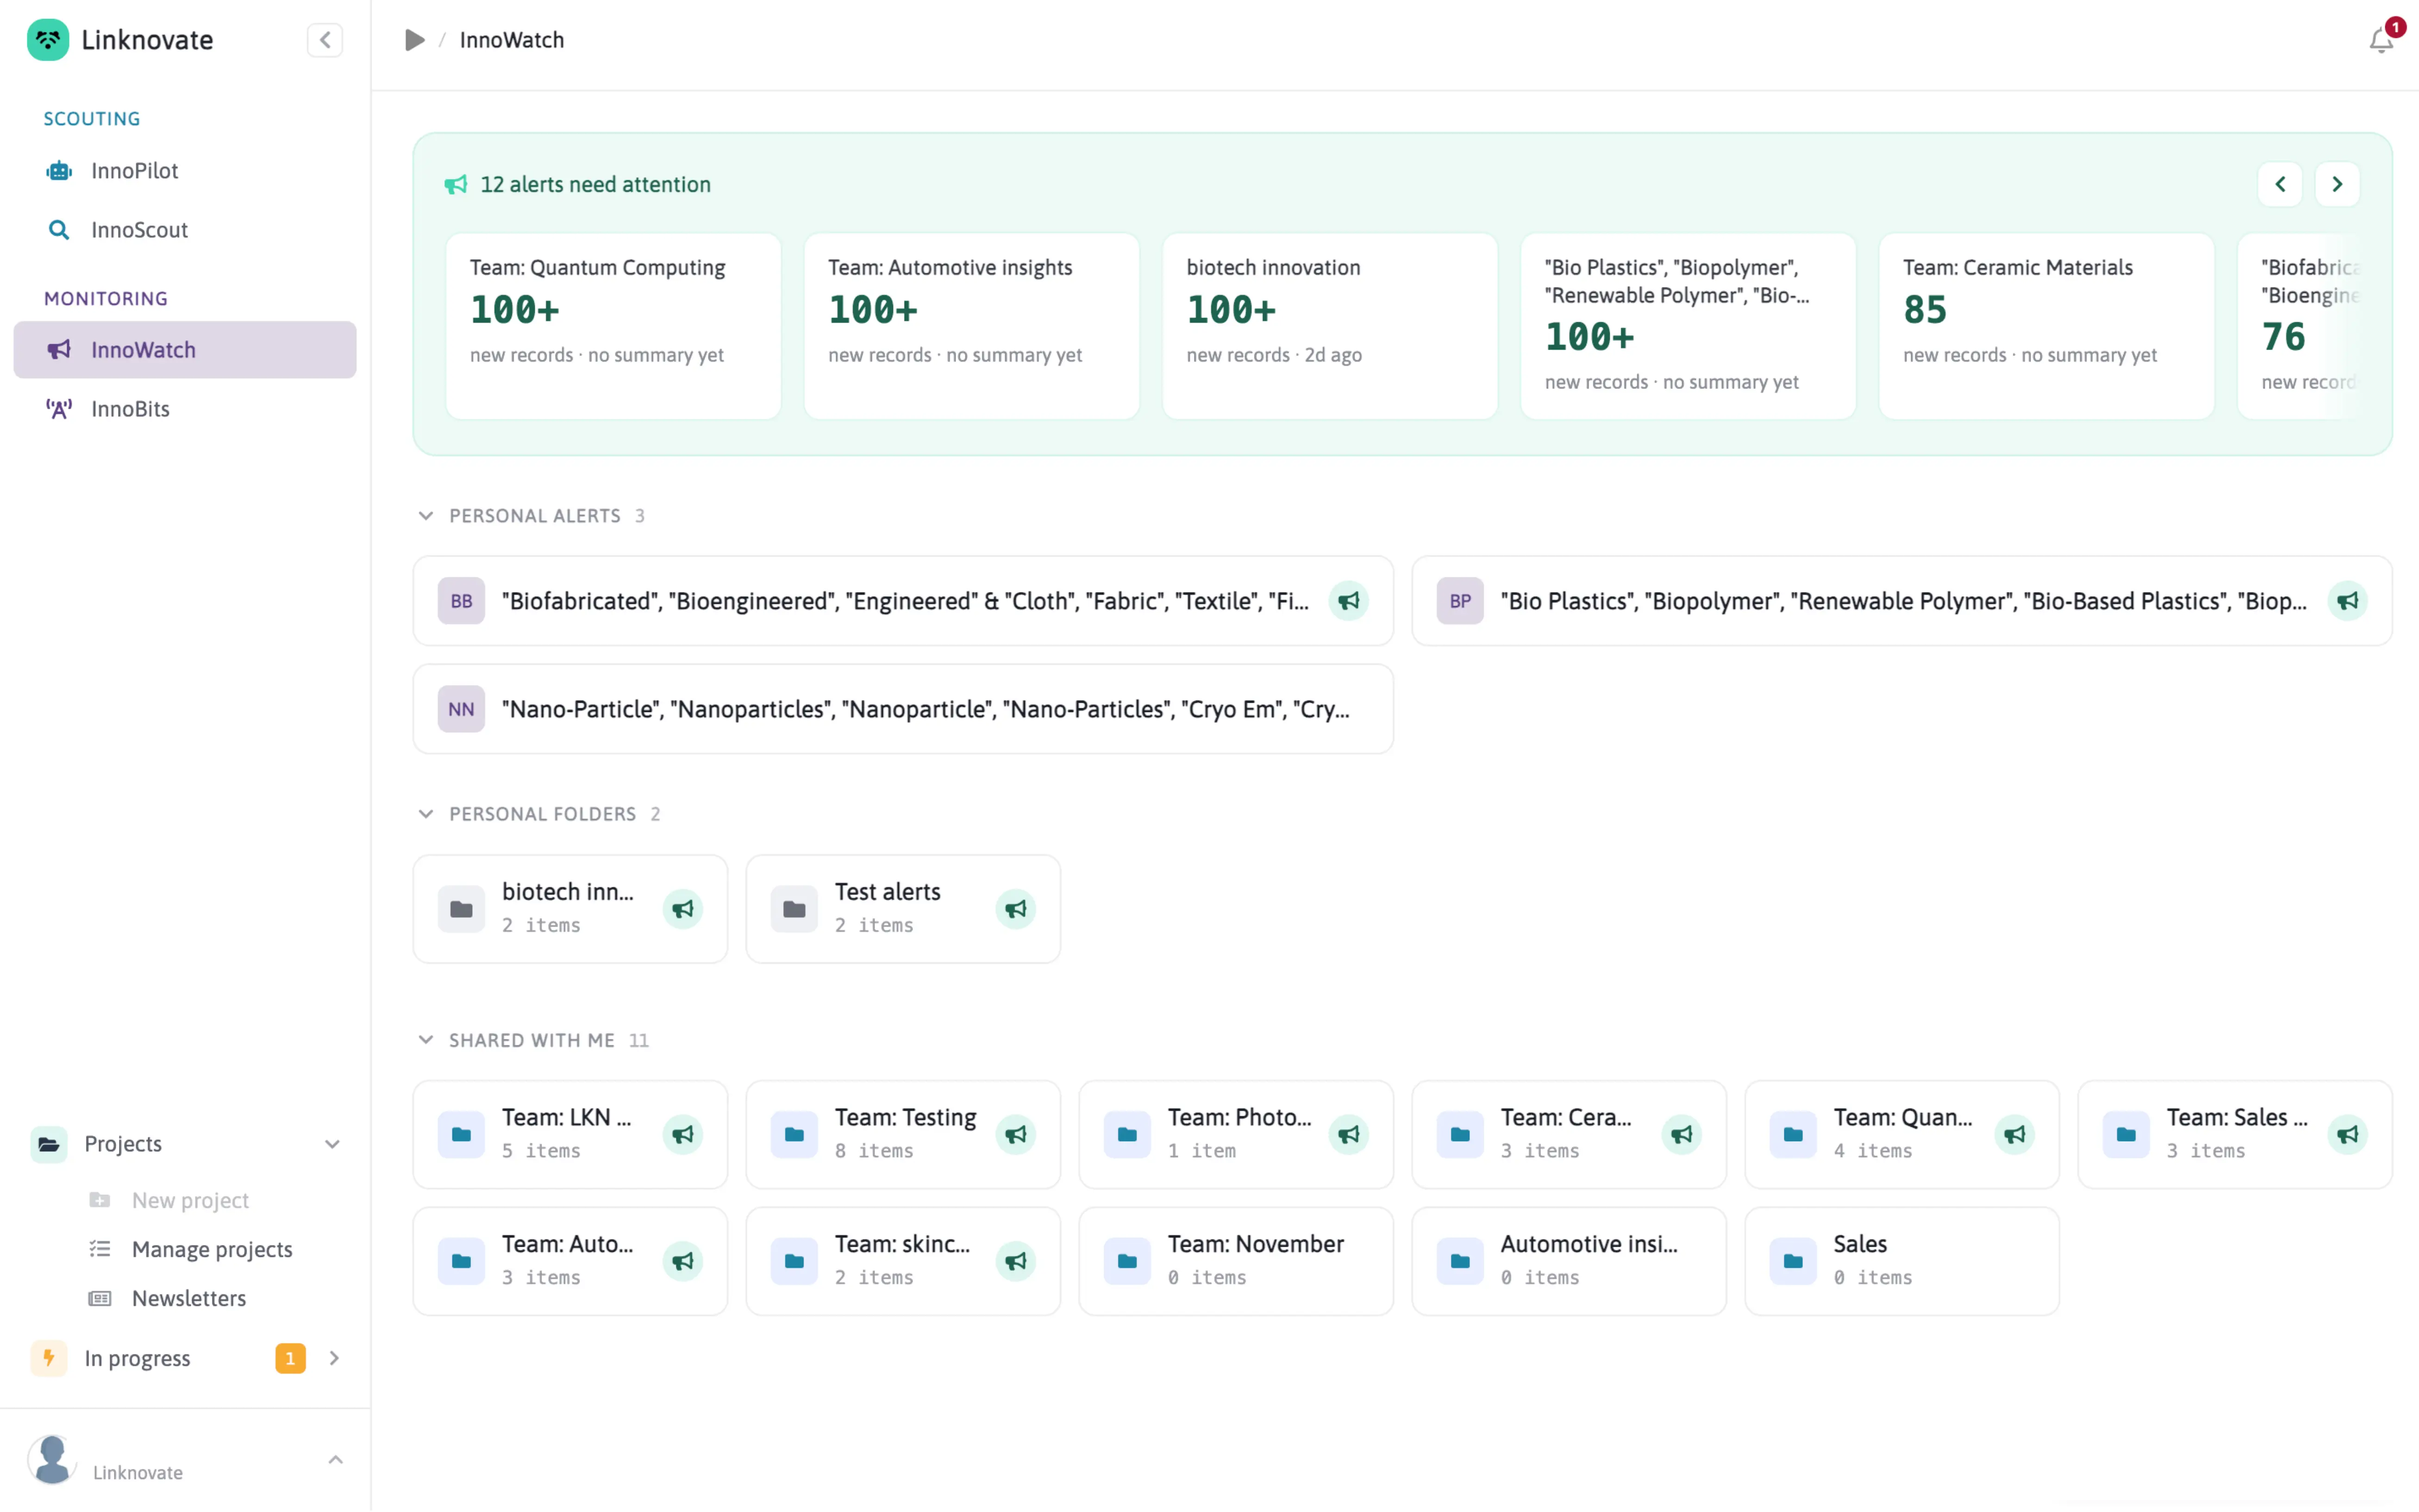Expand the In progress item arrow
The height and width of the screenshot is (1512, 2419).
[x=334, y=1358]
